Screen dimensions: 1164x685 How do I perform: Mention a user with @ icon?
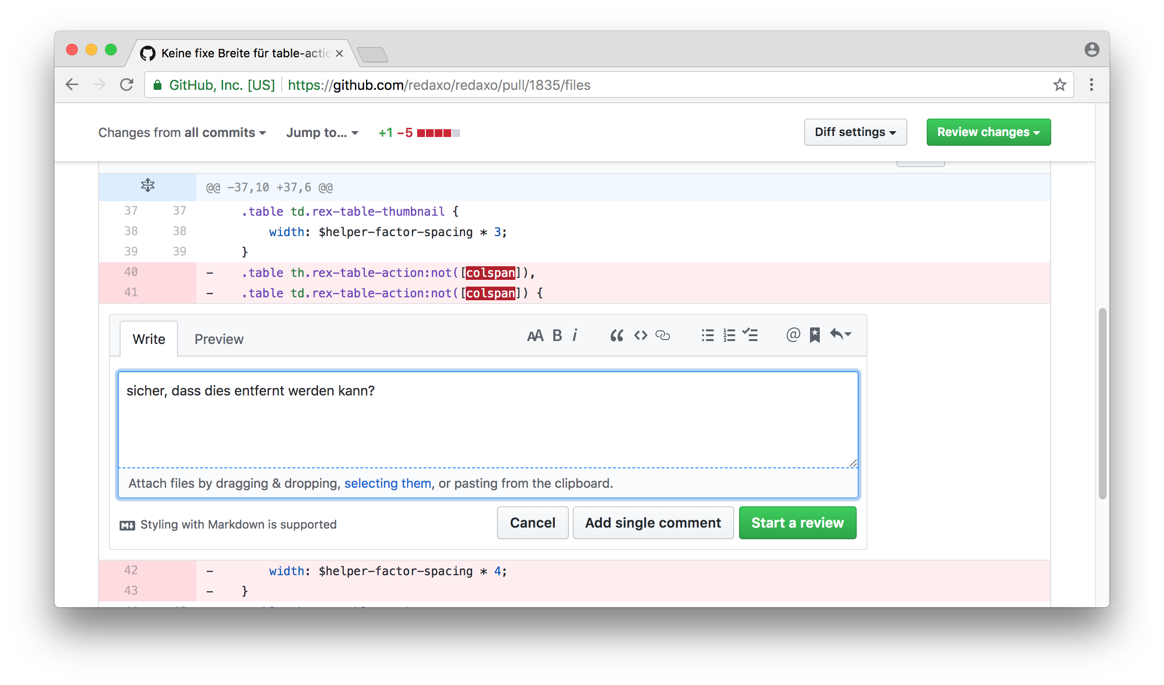[x=793, y=335]
